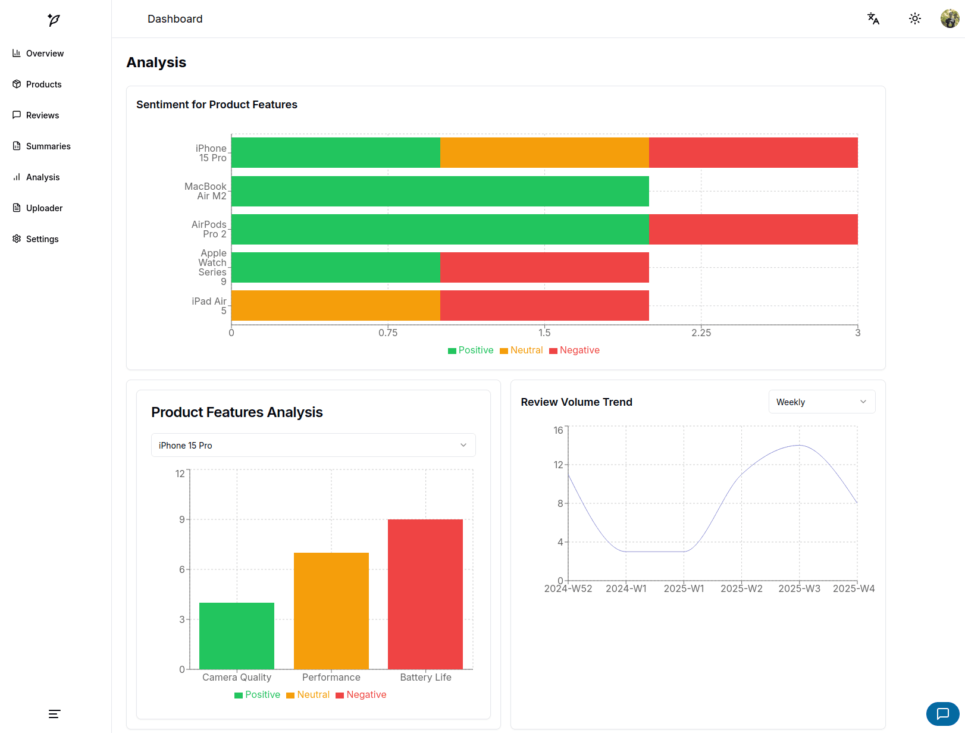Expand the Weekly interval dropdown
965x733 pixels.
point(822,402)
